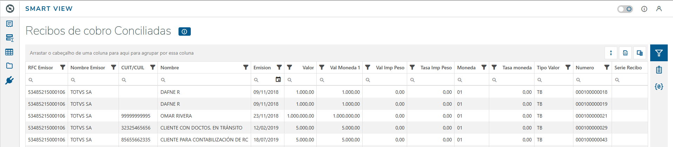
Task: Select the OMAR RIVERA row
Action: (x=176, y=116)
